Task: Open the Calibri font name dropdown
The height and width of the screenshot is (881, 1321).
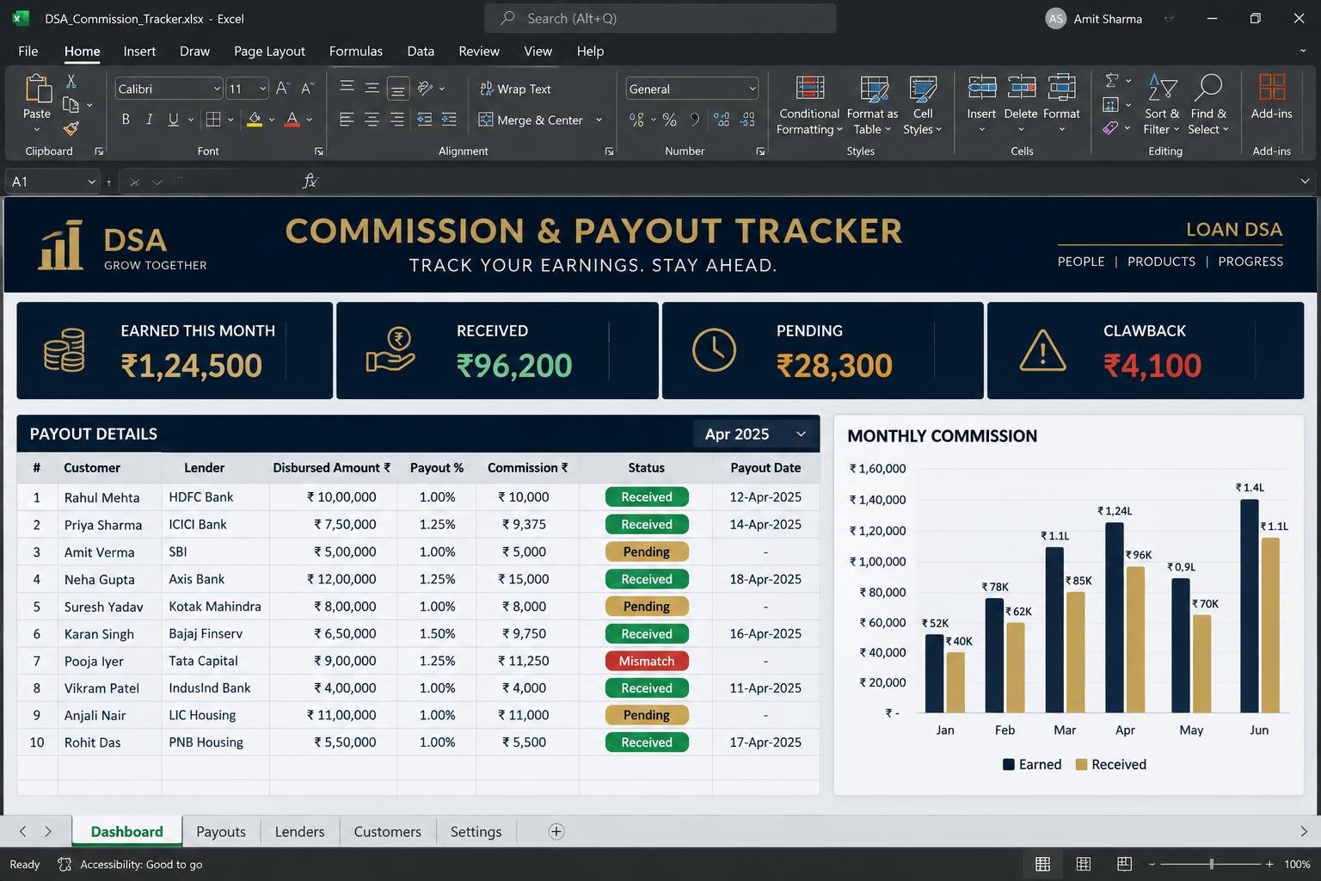Action: (x=217, y=89)
